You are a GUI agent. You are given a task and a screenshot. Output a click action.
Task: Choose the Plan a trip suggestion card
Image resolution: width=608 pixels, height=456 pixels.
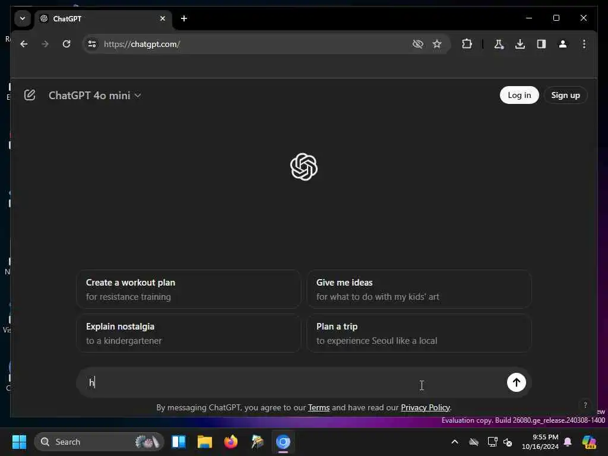tap(419, 333)
